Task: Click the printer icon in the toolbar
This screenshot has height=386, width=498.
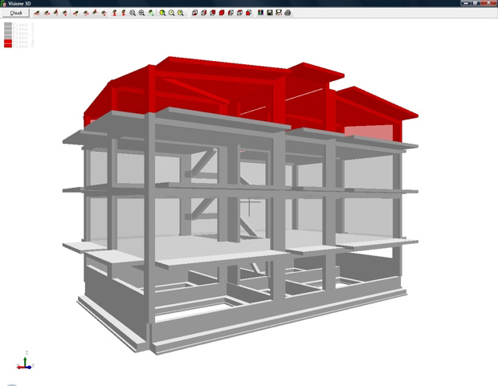Action: tap(288, 13)
